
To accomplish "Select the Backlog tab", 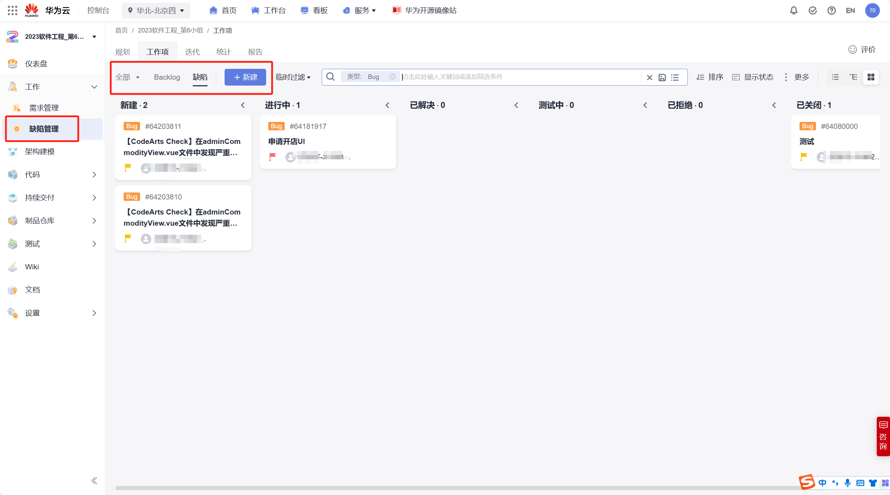I will [x=167, y=77].
